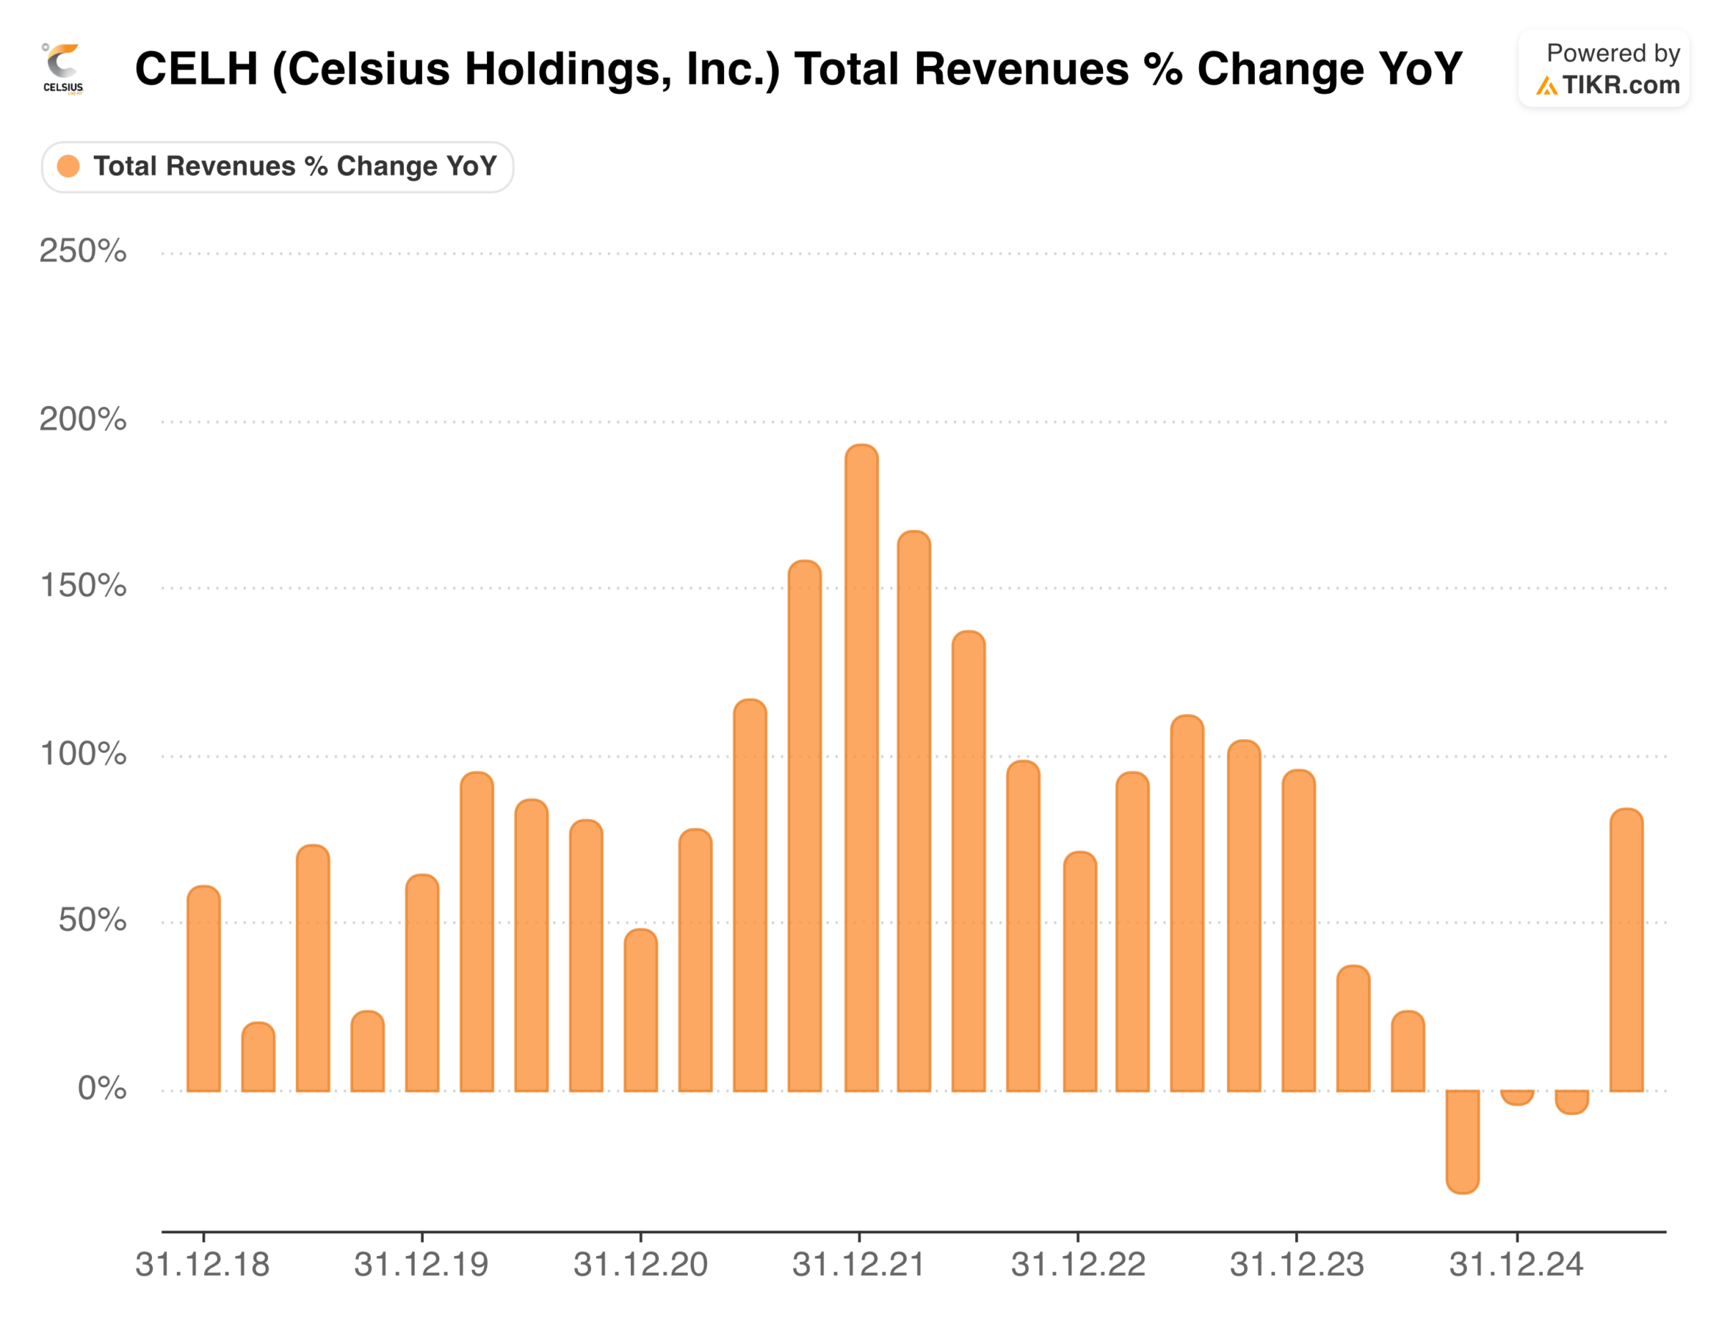The height and width of the screenshot is (1322, 1719).
Task: Click the 31.12.24 x-axis label
Action: point(1516,1265)
